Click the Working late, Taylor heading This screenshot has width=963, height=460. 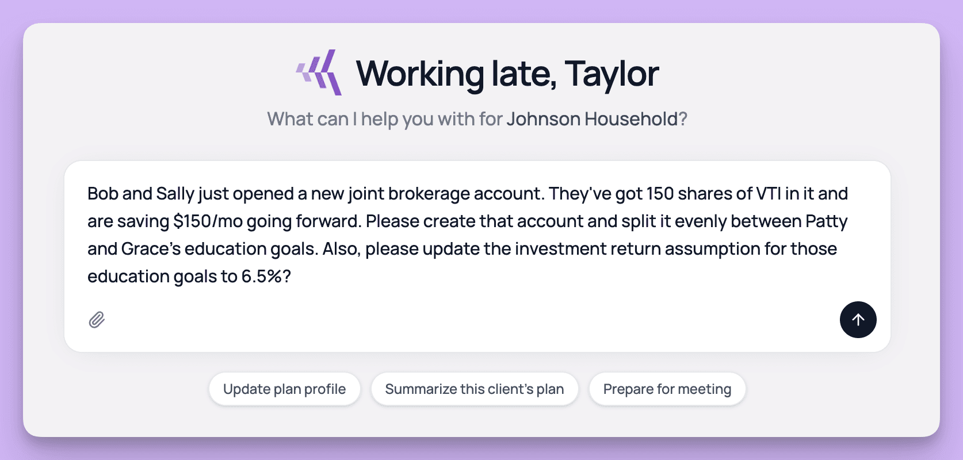(507, 74)
